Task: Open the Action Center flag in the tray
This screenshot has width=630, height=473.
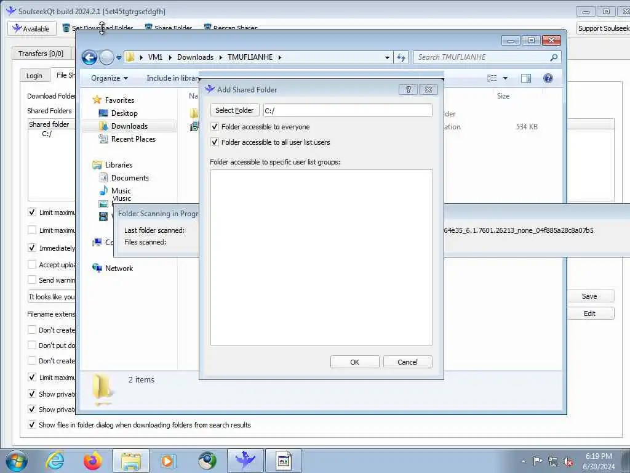Action: pos(538,461)
